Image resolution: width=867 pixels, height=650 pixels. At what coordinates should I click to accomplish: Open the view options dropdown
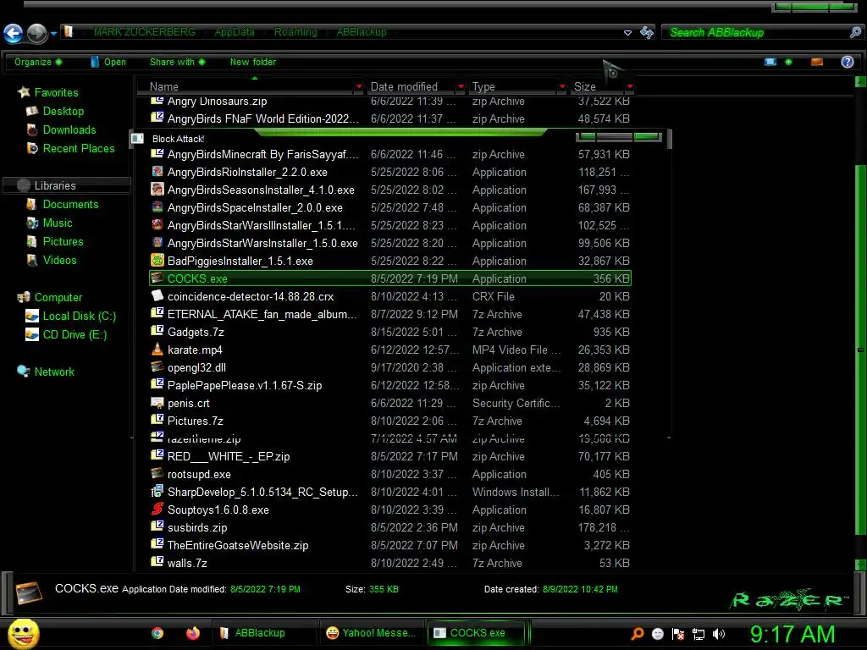(788, 62)
